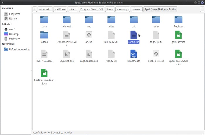The width and height of the screenshot is (205, 135).
Task: Open the map folder
Action: 89,20
